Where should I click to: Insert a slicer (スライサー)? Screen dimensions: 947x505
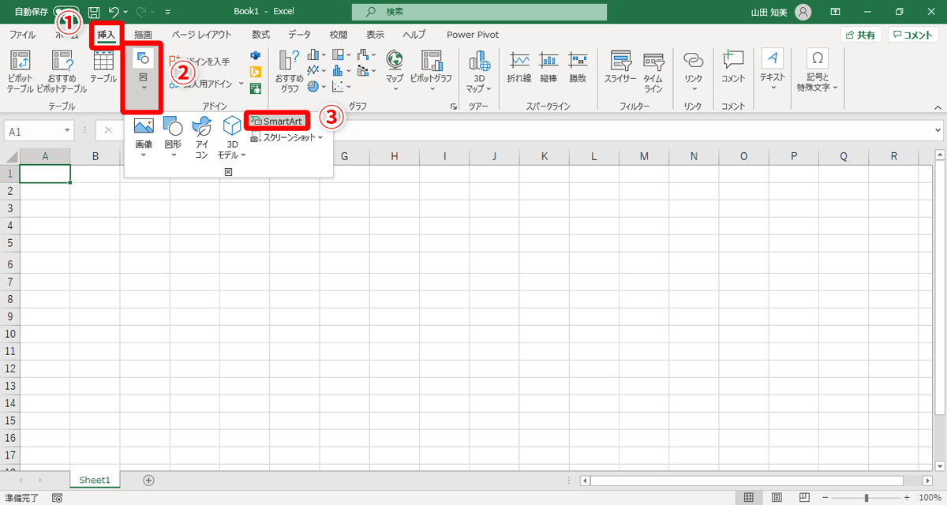coord(620,67)
